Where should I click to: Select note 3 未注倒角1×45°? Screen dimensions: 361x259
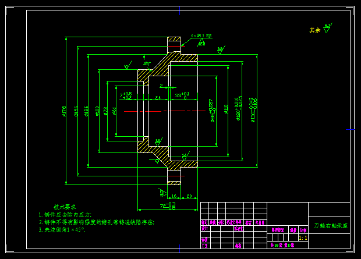[x=62, y=230]
